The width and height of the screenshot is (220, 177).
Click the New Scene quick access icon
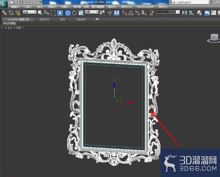[12, 2]
